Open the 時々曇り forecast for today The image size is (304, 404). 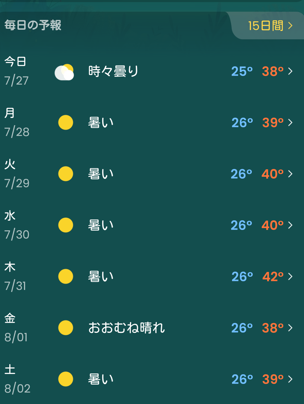(113, 71)
